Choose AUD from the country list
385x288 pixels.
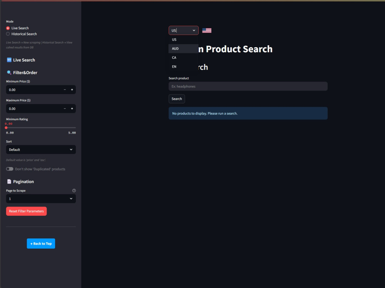pyautogui.click(x=183, y=48)
